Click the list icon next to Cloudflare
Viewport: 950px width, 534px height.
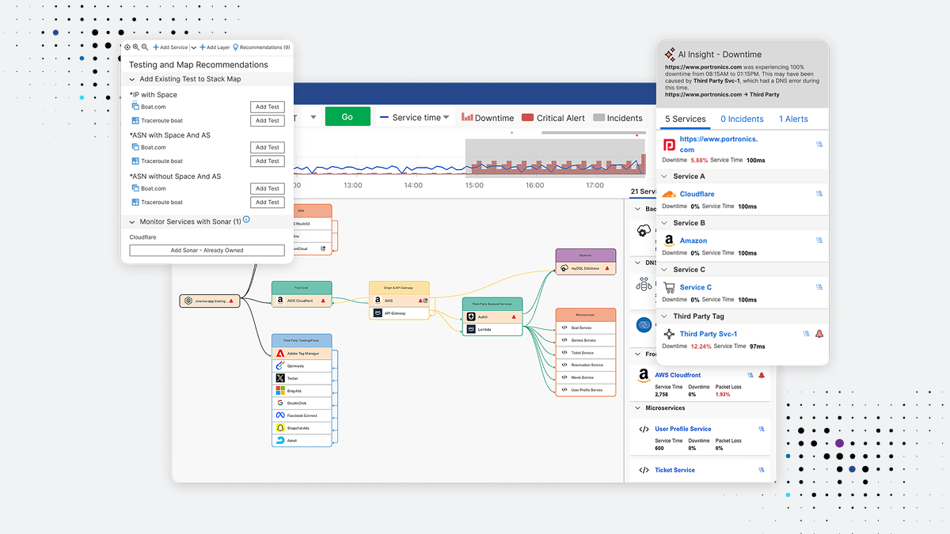coord(819,194)
